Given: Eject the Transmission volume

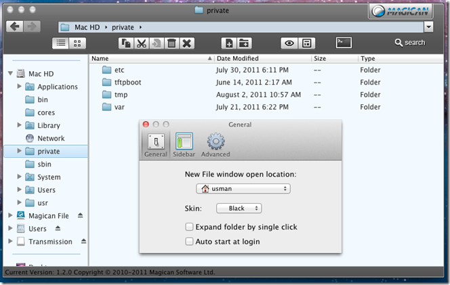Looking at the screenshot, I should click(x=84, y=241).
